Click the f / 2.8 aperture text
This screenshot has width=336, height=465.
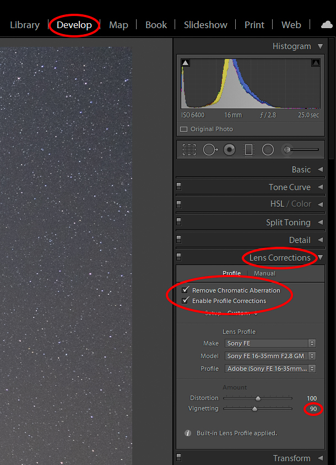[x=268, y=115]
